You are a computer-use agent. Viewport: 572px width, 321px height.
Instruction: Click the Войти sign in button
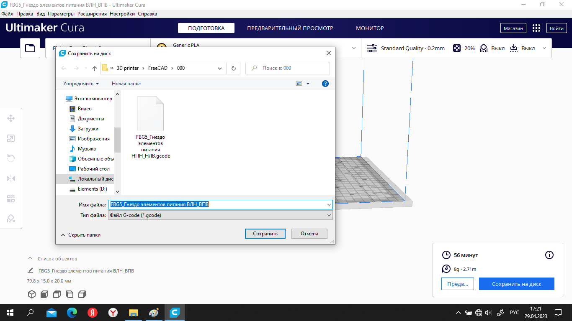click(x=557, y=28)
